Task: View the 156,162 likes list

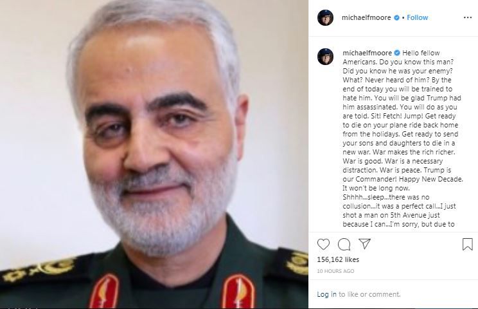Action: [x=338, y=259]
